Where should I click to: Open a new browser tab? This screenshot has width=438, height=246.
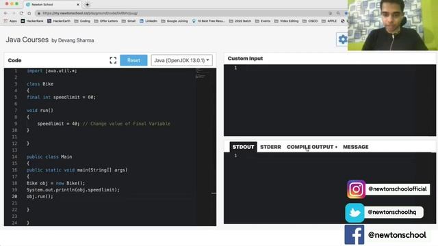tap(87, 5)
